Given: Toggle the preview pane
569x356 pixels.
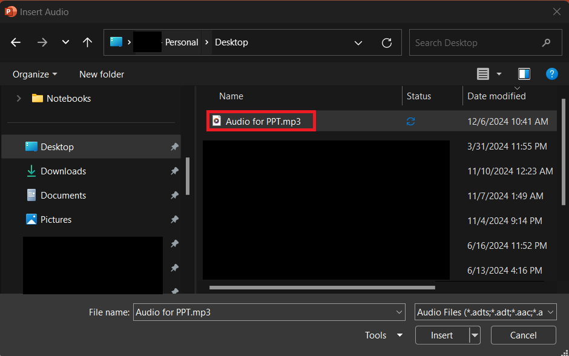Looking at the screenshot, I should [x=524, y=74].
